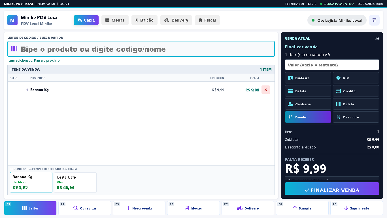Open F6 Mesas shortcut
The height and width of the screenshot is (218, 387).
[x=193, y=208]
